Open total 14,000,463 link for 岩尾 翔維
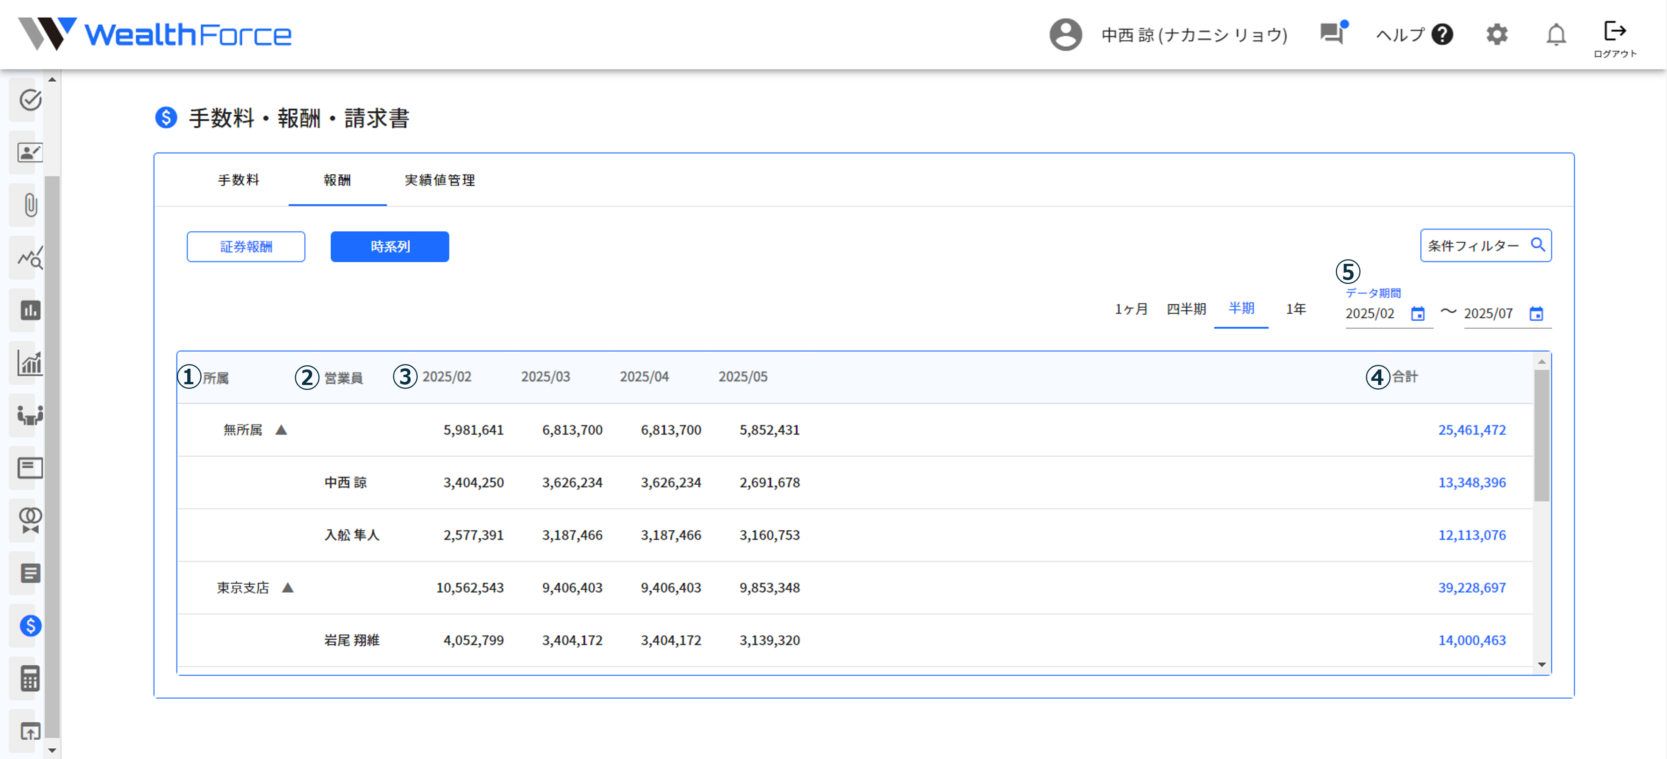The width and height of the screenshot is (1667, 759). pyautogui.click(x=1472, y=640)
